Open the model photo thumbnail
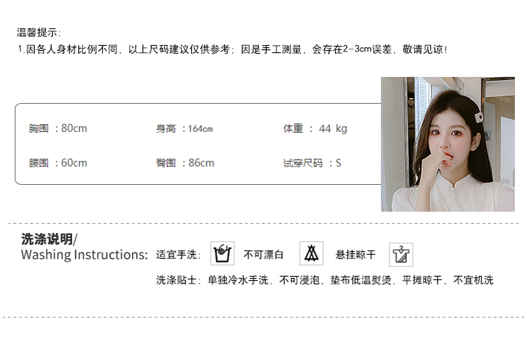Image resolution: width=529 pixels, height=338 pixels. (x=448, y=144)
